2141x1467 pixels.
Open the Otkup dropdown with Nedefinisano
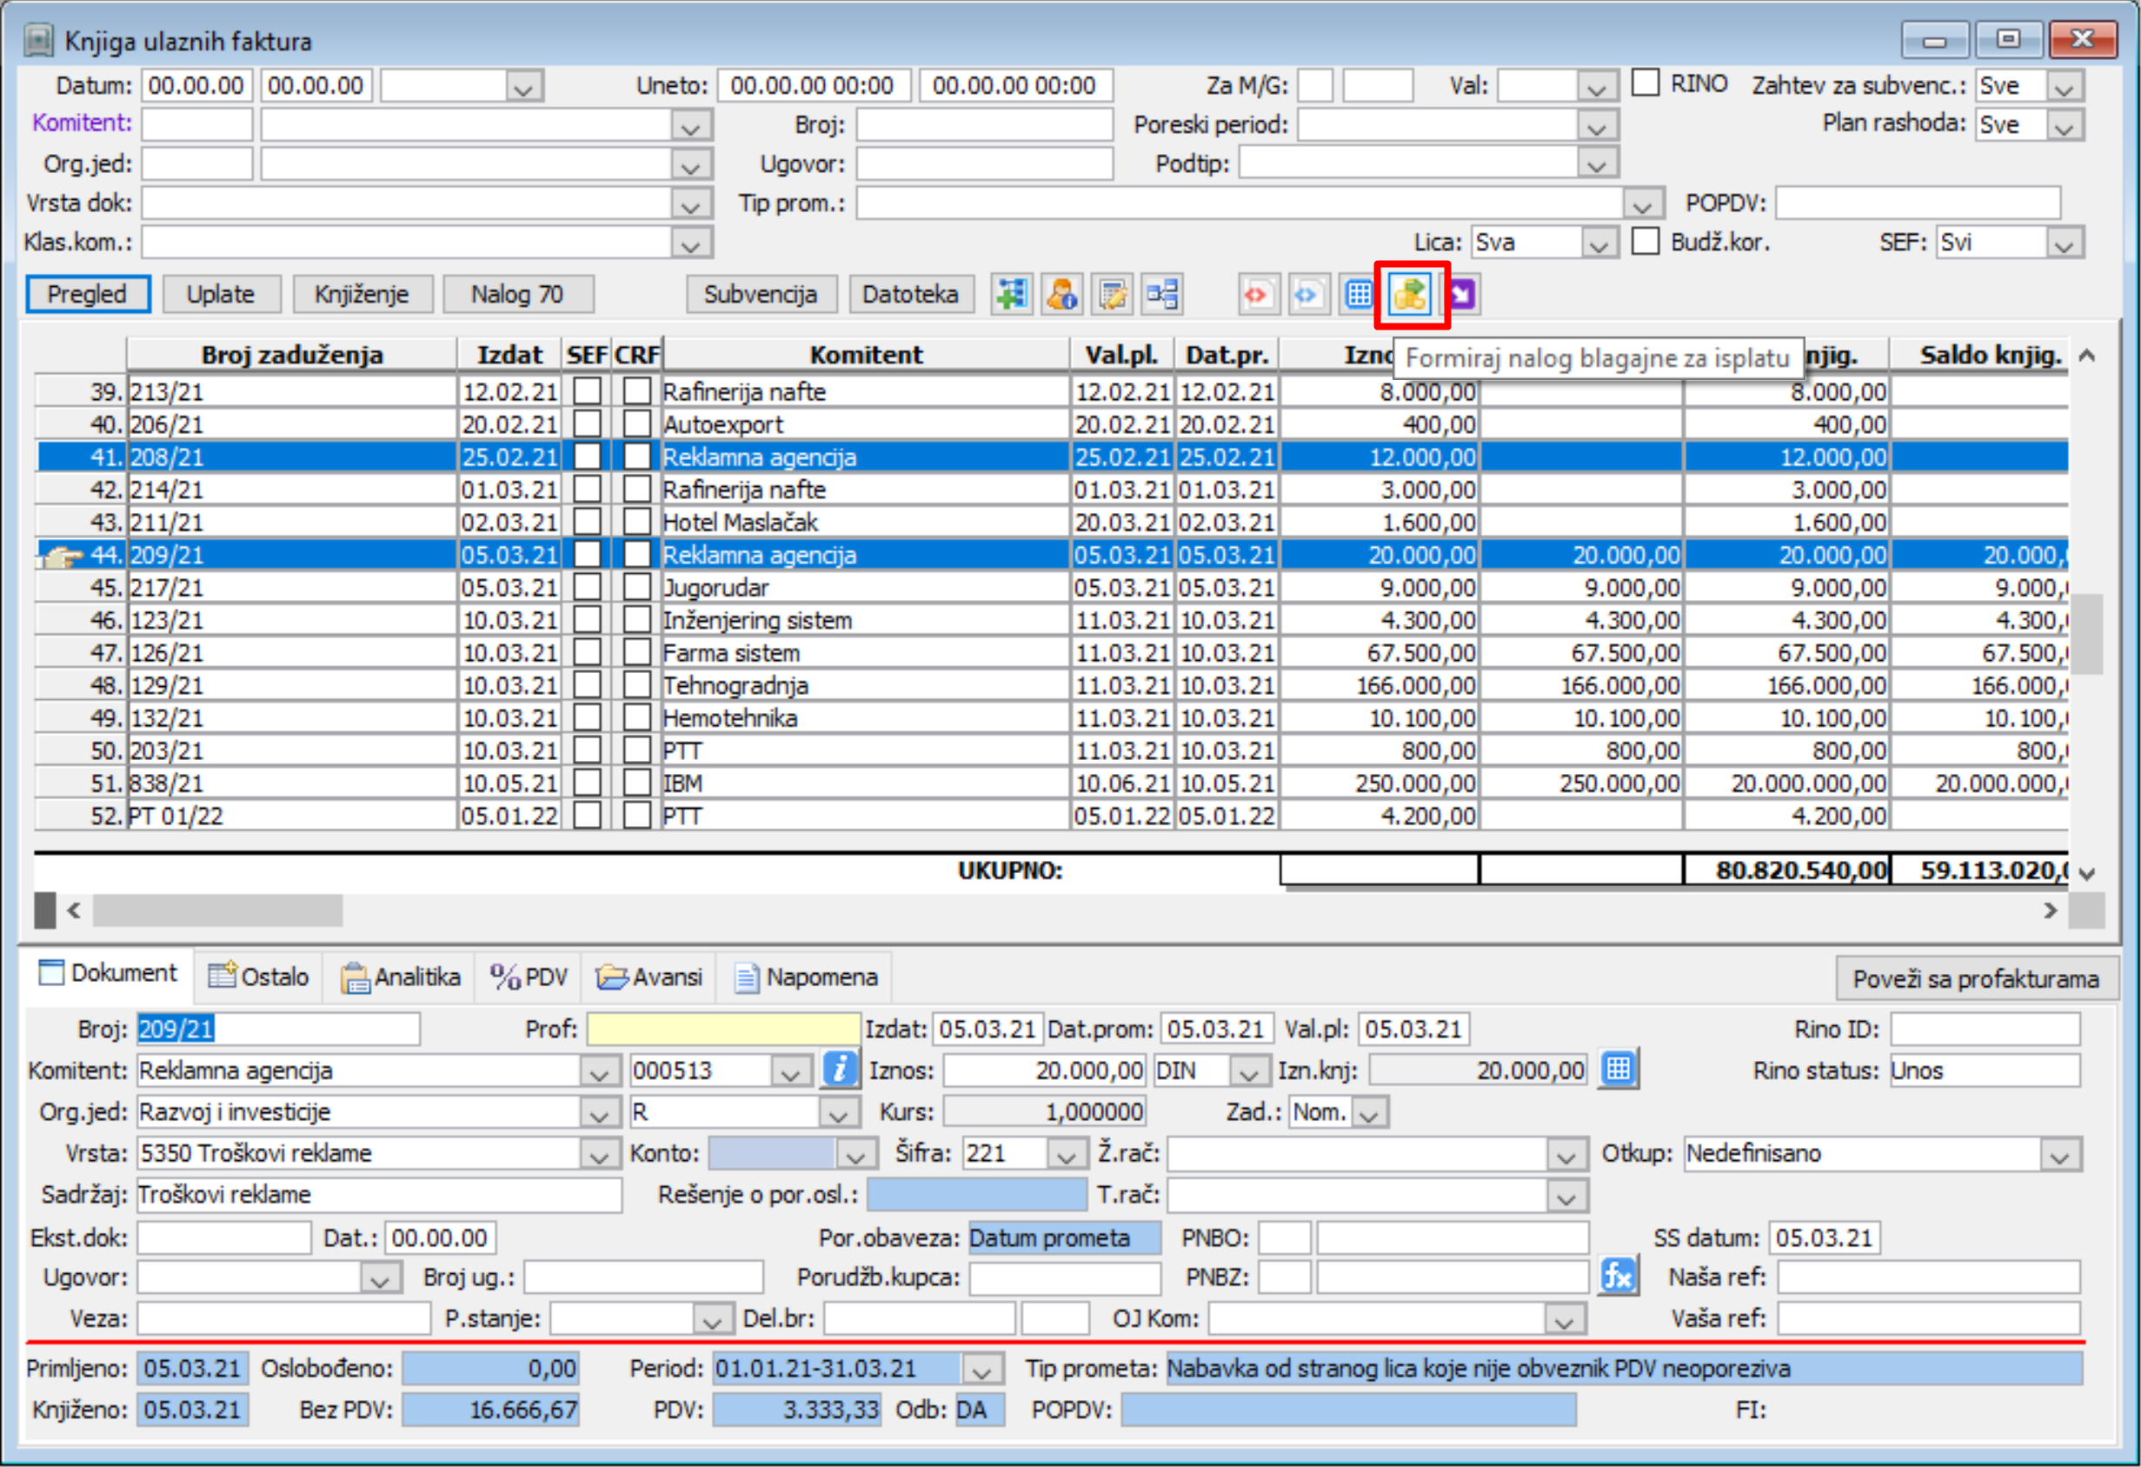pyautogui.click(x=2061, y=1154)
